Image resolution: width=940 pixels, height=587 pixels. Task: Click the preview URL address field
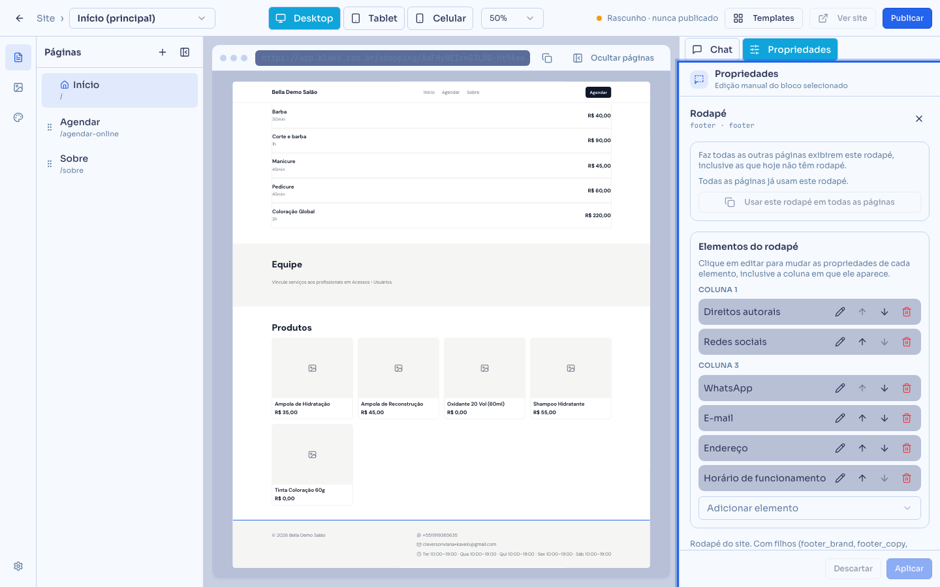pyautogui.click(x=392, y=58)
